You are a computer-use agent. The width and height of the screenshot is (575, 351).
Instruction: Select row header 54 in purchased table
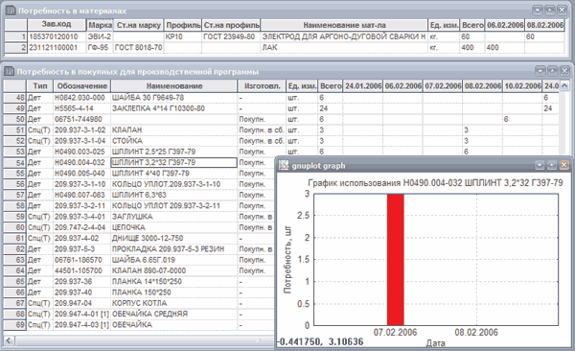(x=14, y=162)
